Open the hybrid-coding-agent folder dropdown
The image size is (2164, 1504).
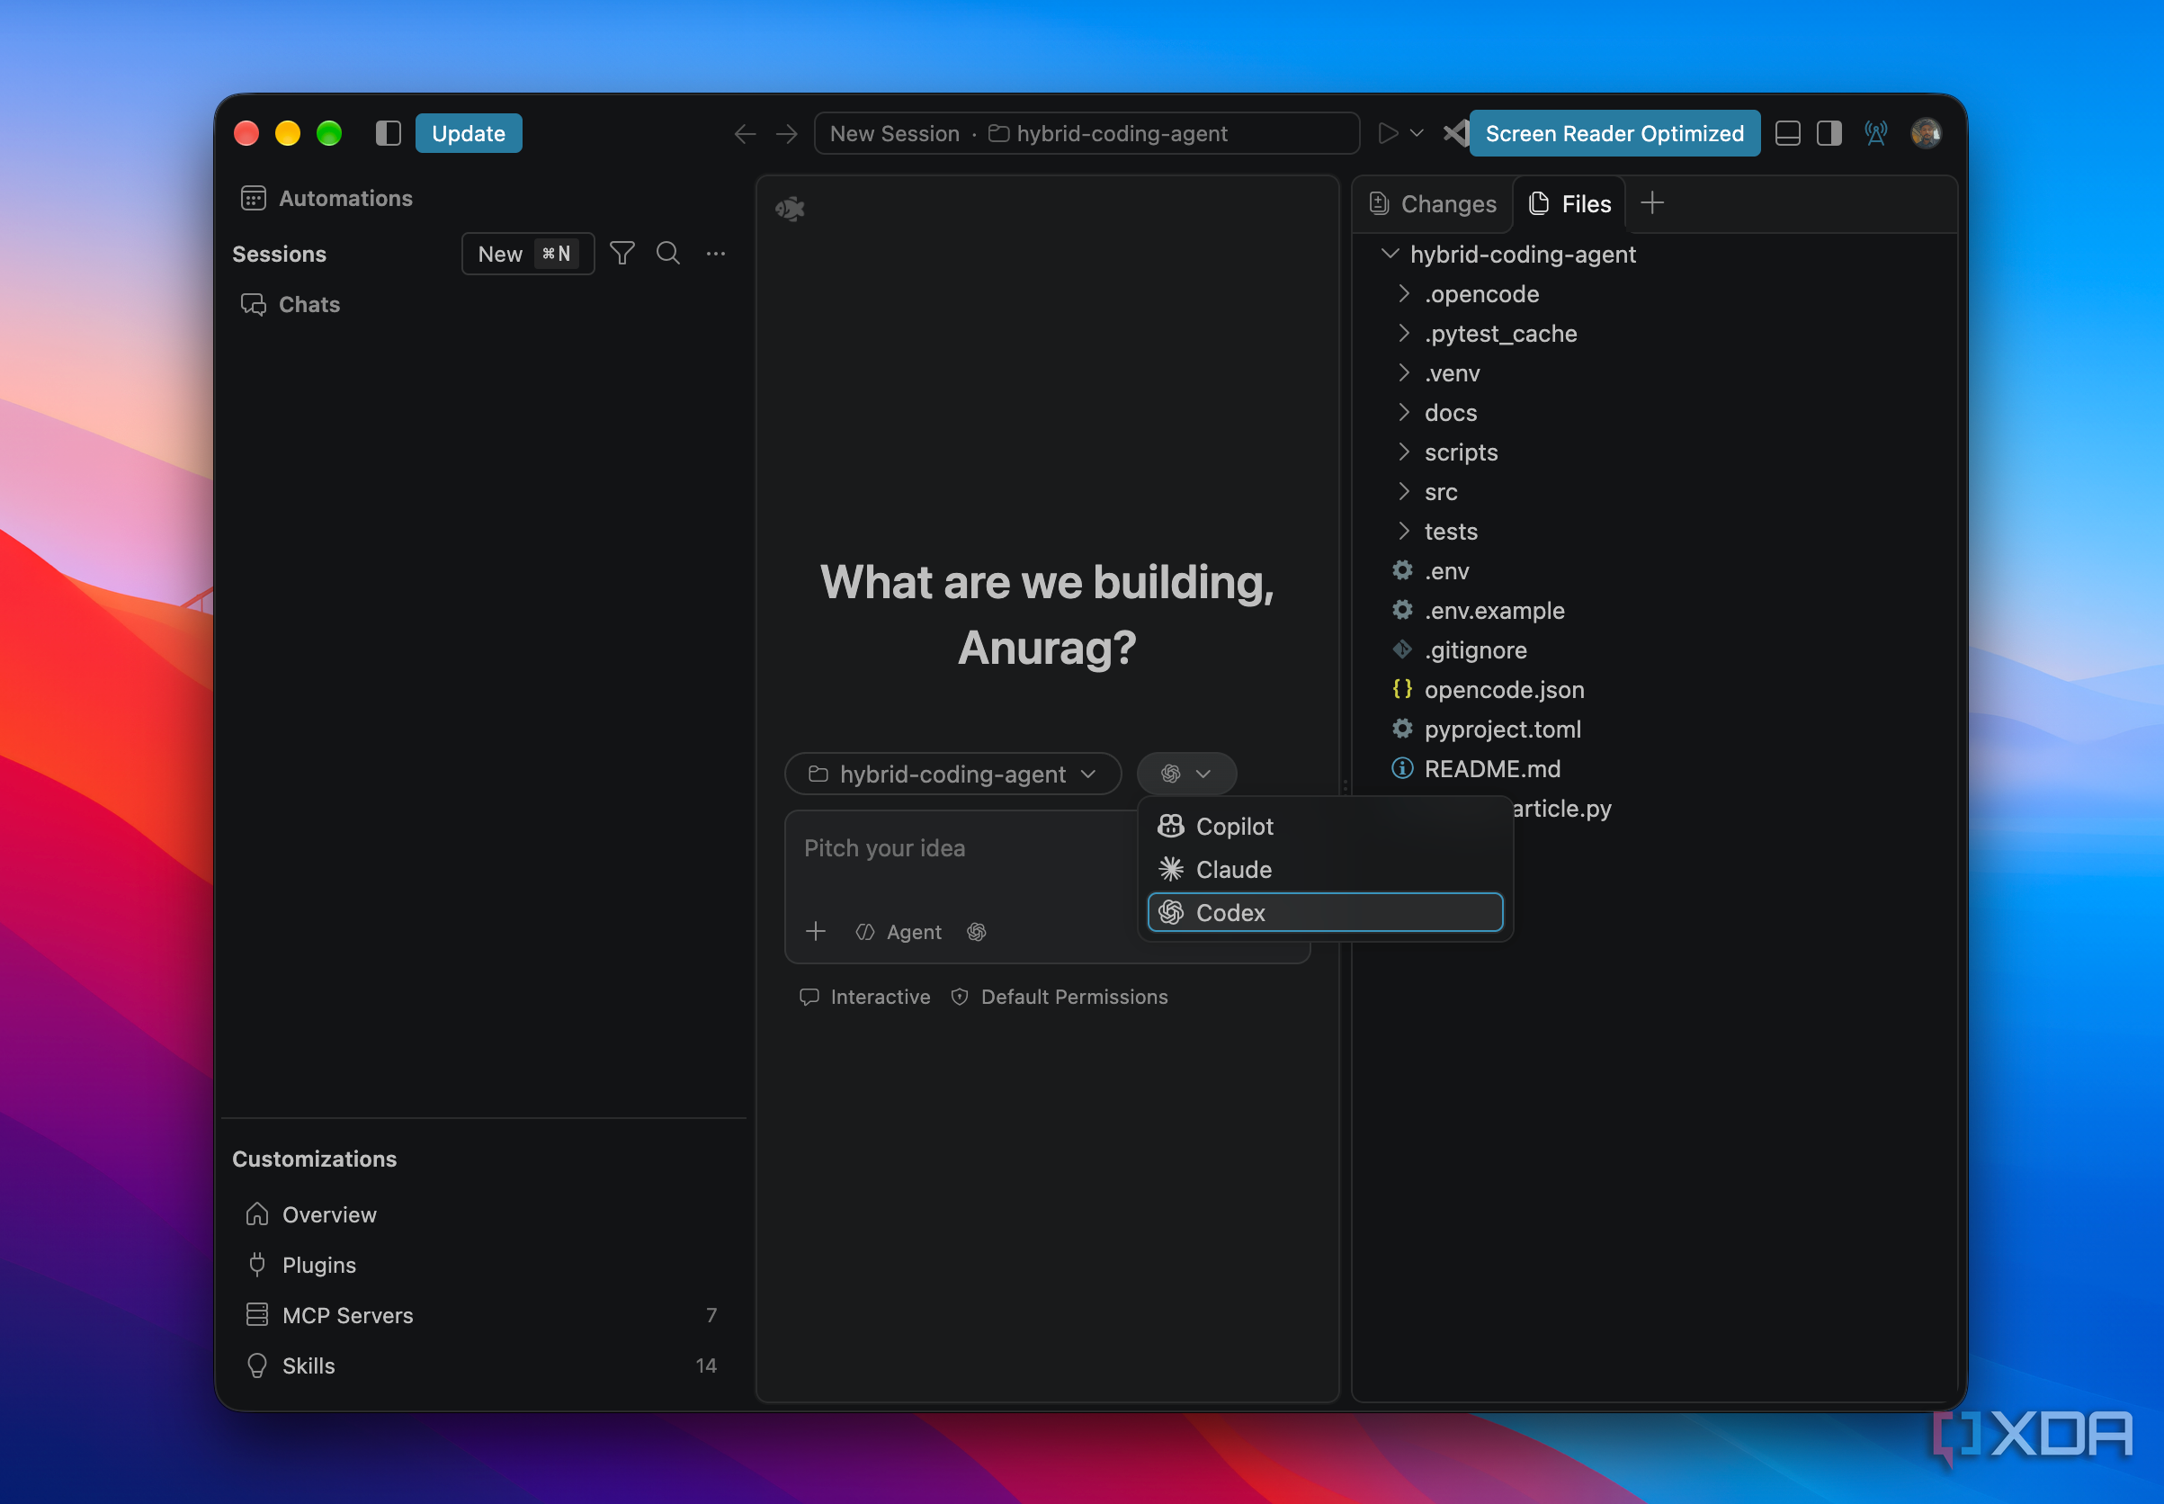(952, 774)
